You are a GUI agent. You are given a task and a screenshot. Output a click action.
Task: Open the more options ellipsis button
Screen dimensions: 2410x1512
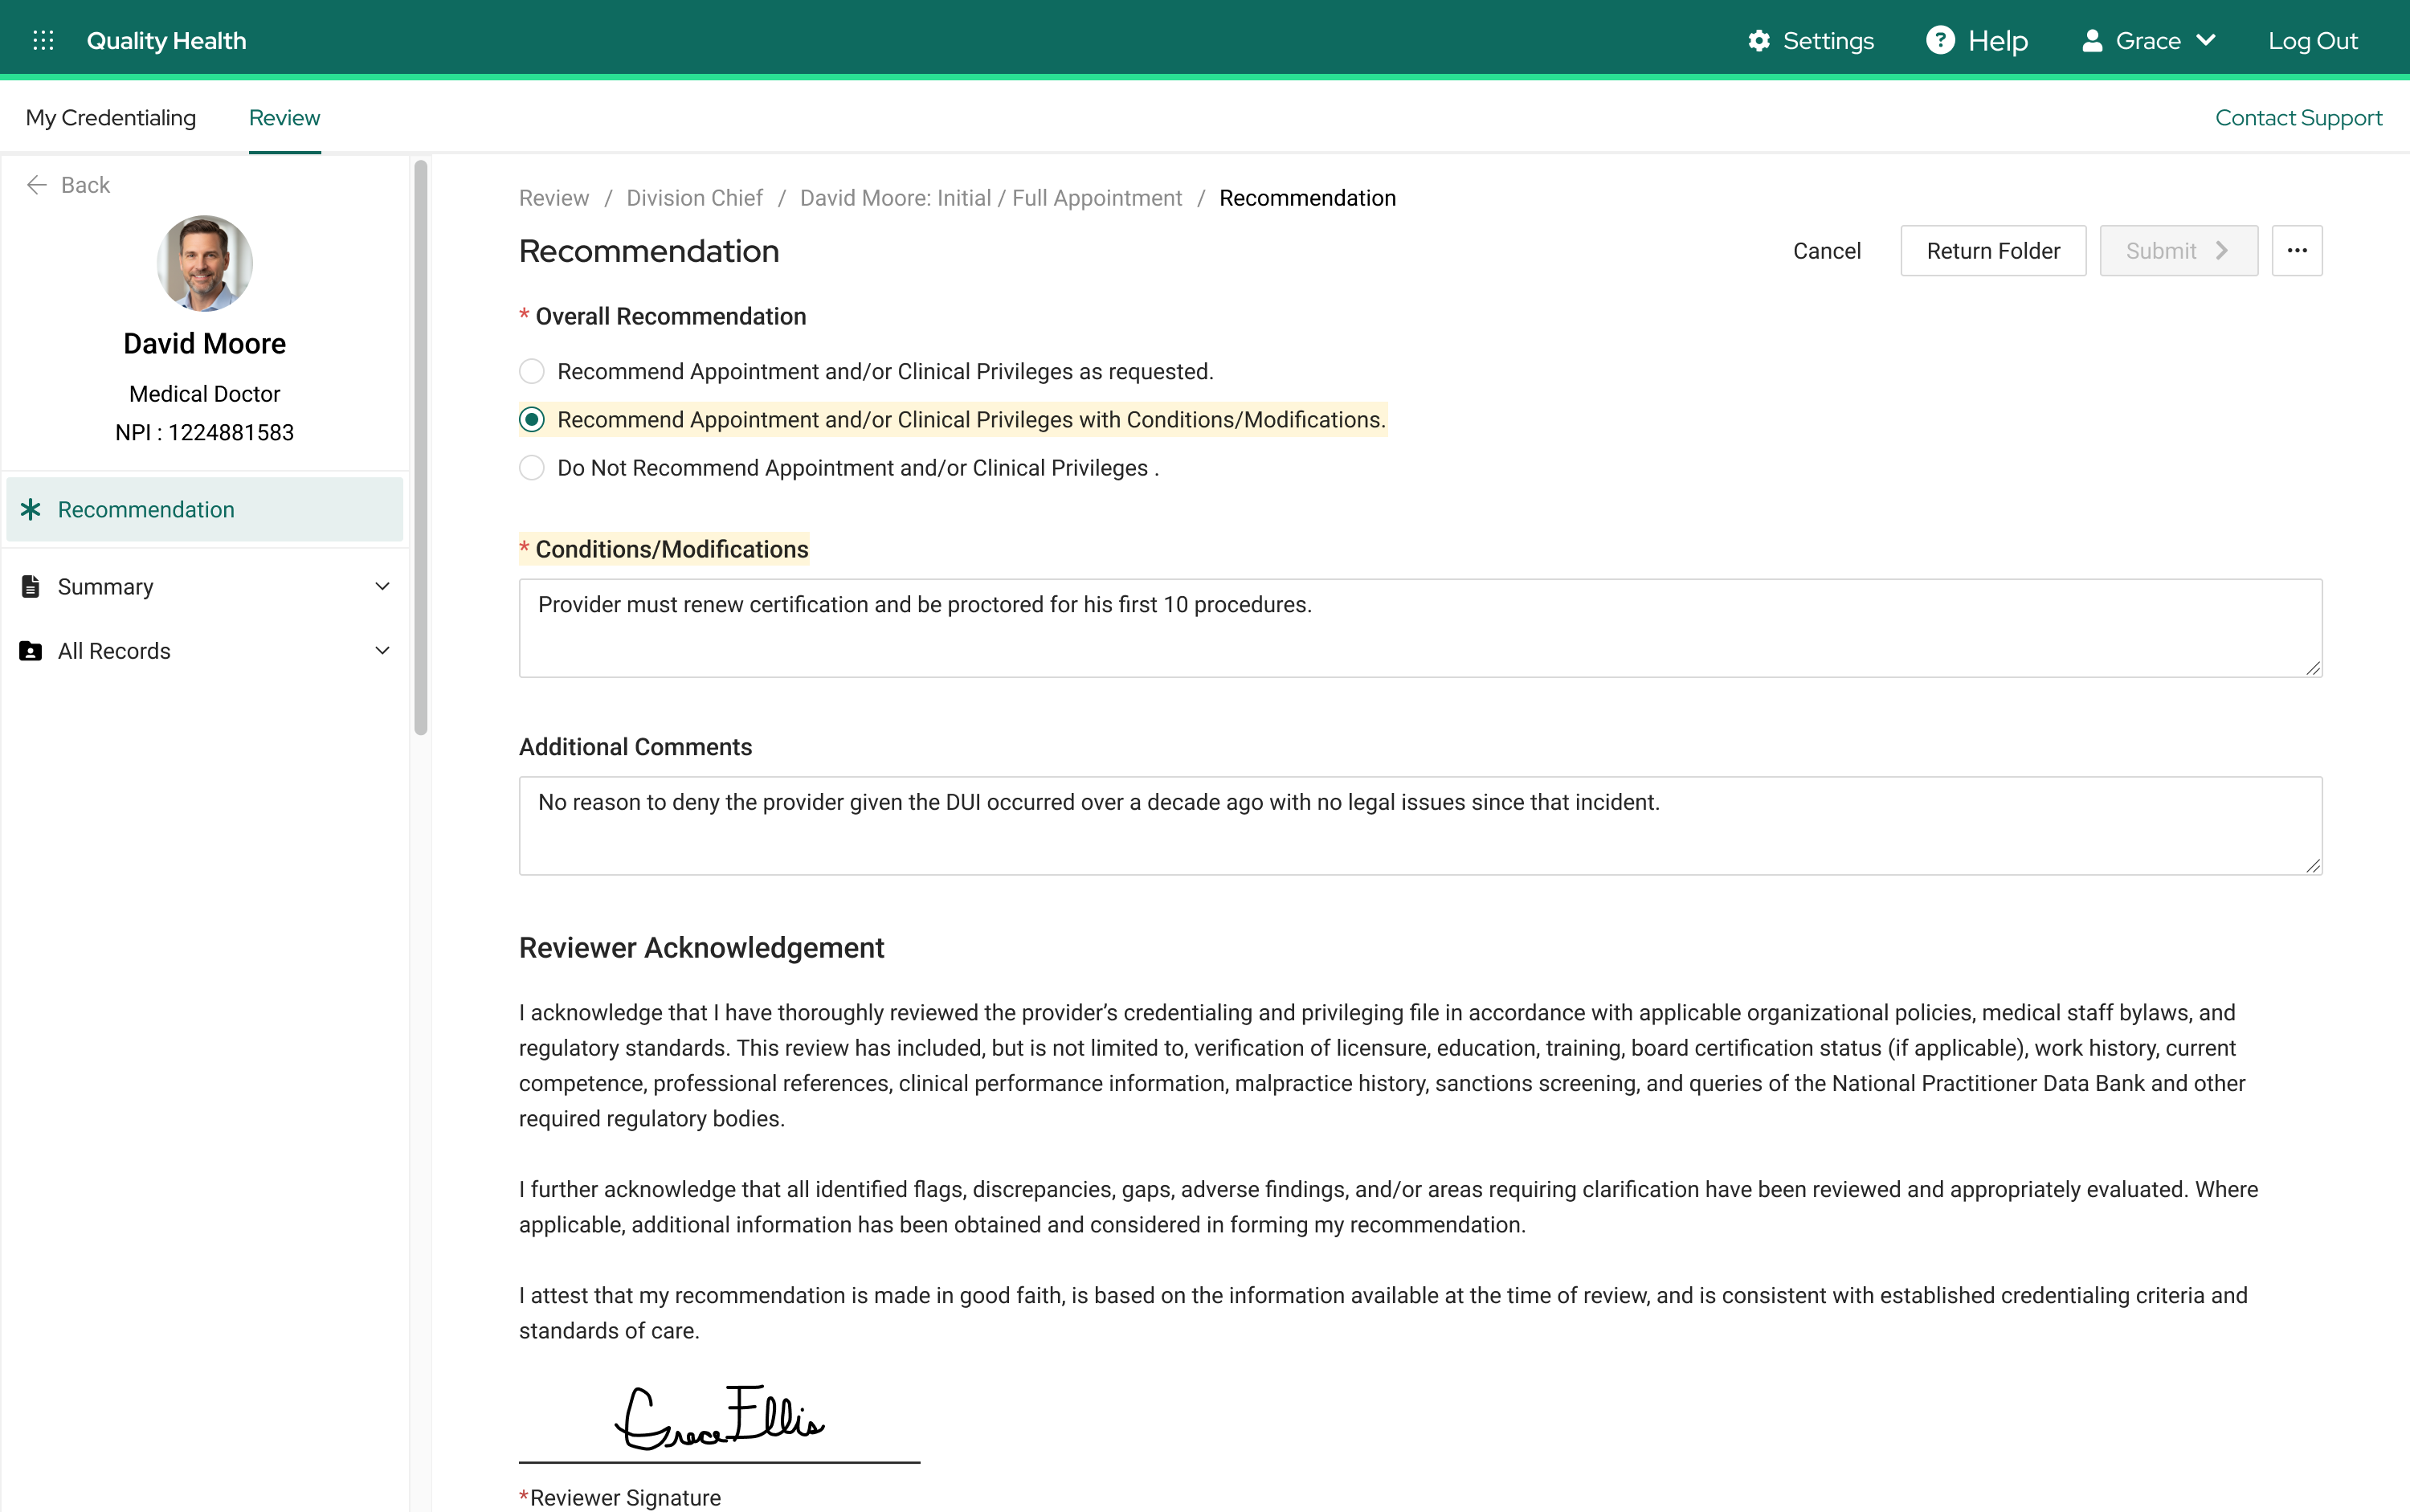[x=2297, y=251]
